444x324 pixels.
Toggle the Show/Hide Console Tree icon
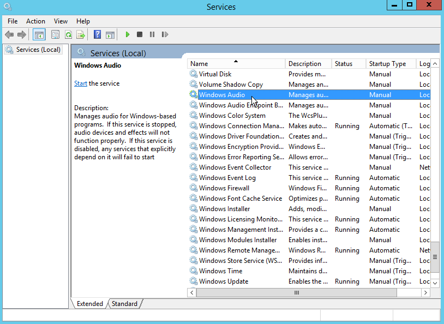point(39,34)
